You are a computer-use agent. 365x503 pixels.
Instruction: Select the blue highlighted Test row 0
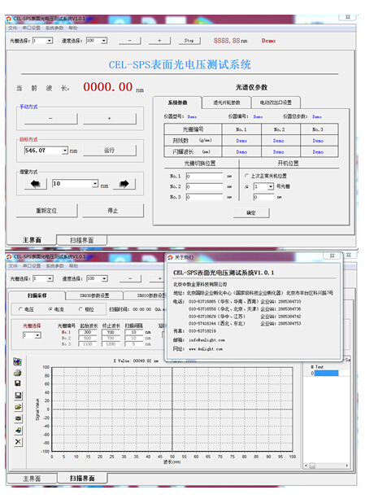(x=326, y=374)
